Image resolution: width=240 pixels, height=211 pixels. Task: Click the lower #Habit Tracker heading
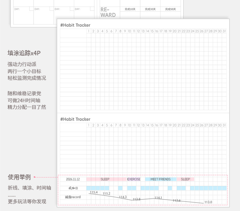(75, 119)
